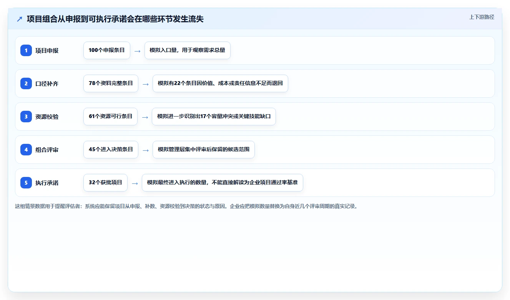Select step number 4 badge

click(x=26, y=150)
